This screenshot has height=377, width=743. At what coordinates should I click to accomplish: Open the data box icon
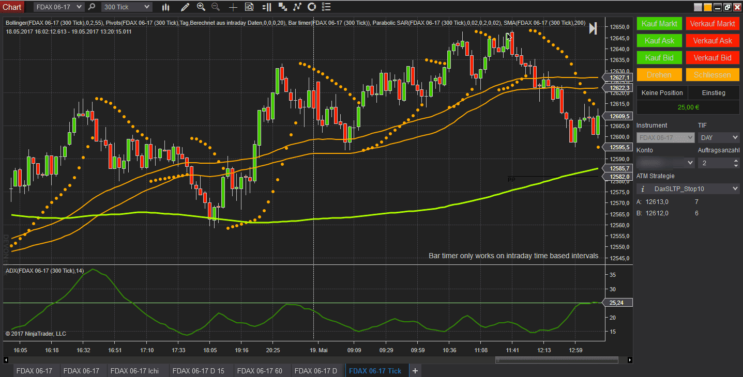[x=249, y=7]
